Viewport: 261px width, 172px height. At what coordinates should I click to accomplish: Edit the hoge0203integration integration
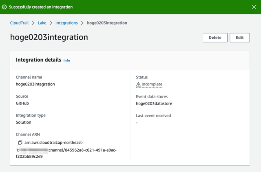coord(240,38)
